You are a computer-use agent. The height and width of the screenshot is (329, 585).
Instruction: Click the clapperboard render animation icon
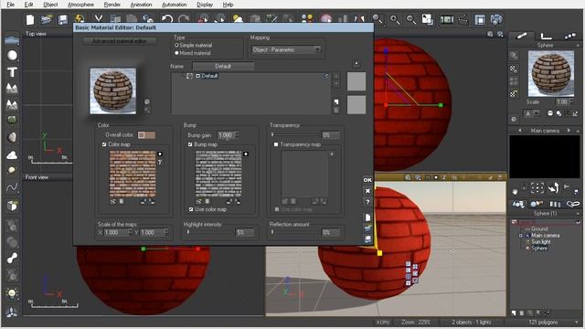463,19
